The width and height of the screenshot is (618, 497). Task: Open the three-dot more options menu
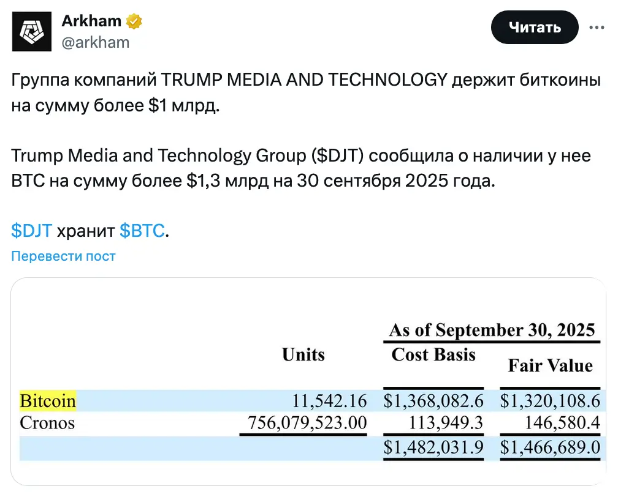[x=598, y=28]
